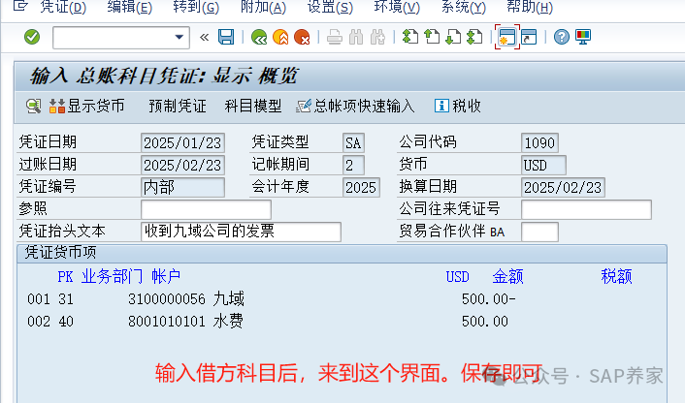685x403 pixels.
Task: Click the orange Exit icon
Action: coord(280,37)
